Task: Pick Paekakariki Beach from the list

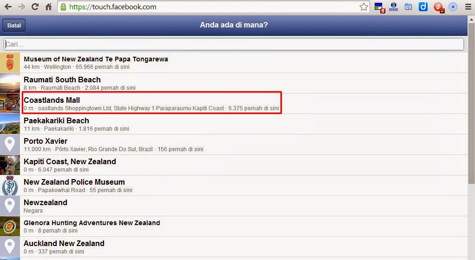Action: [234, 124]
